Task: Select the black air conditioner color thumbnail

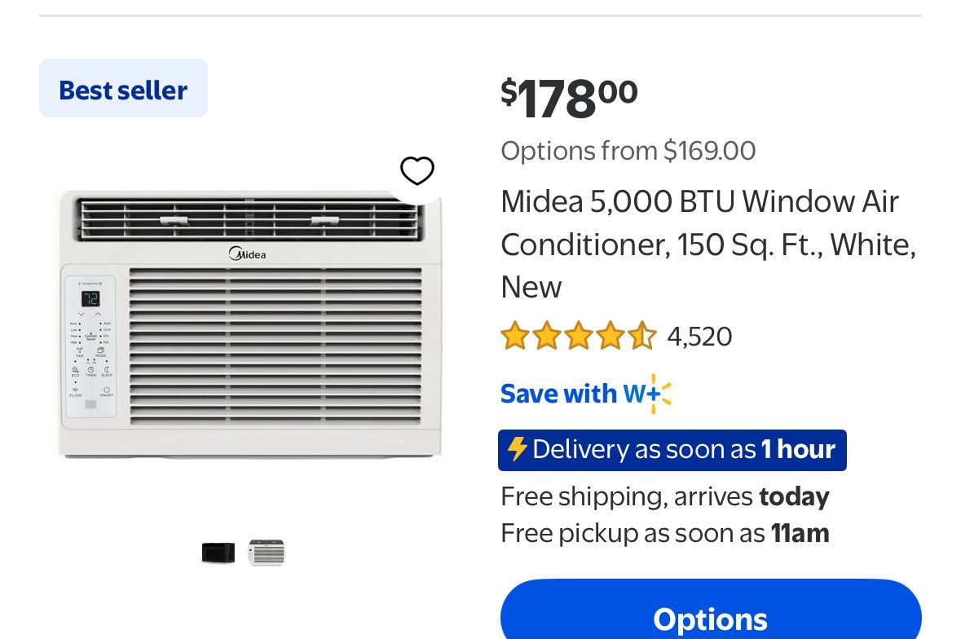Action: click(218, 553)
